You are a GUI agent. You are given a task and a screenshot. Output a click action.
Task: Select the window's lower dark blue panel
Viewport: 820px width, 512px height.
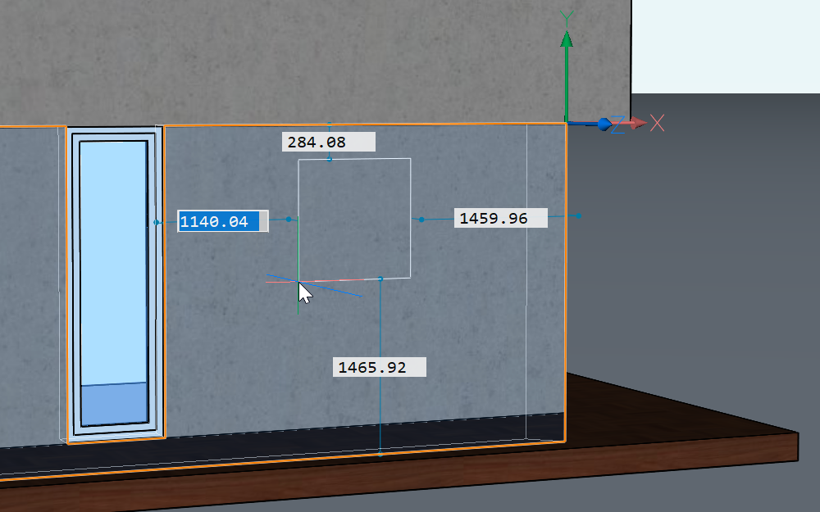(x=114, y=403)
